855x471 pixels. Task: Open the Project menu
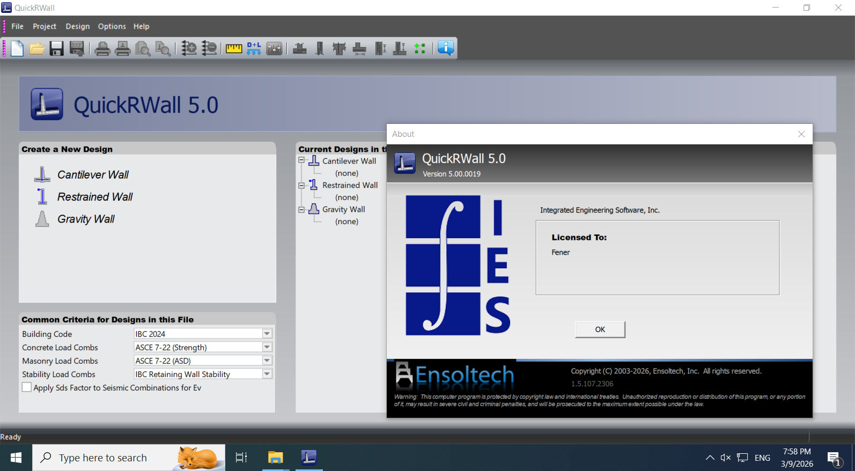tap(45, 26)
